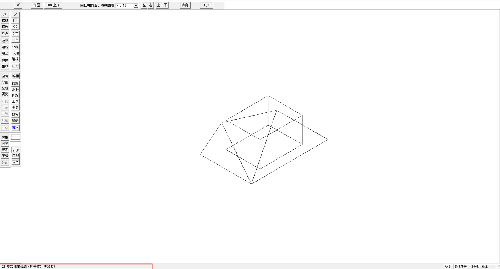Viewport: 500px width, 269px height.
Task: Click the double-chevron back button
Action: tap(18, 5)
